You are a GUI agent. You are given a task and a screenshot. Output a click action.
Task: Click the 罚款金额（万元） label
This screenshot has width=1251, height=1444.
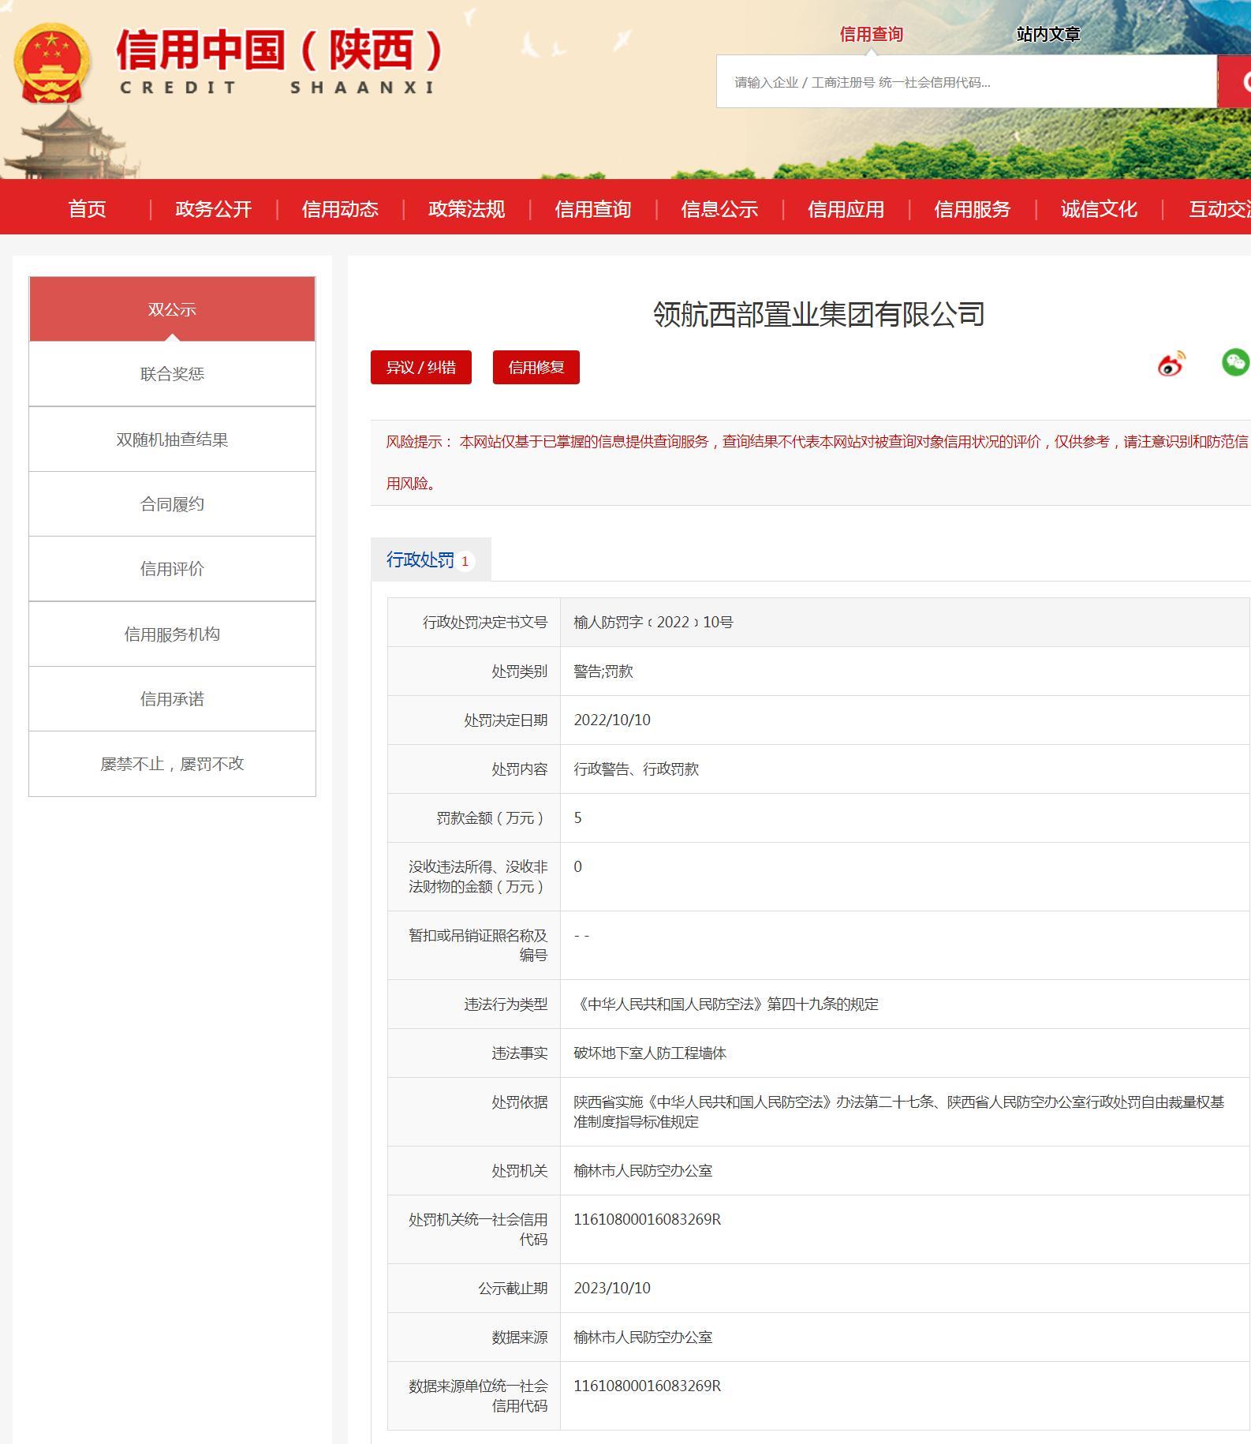pos(492,818)
